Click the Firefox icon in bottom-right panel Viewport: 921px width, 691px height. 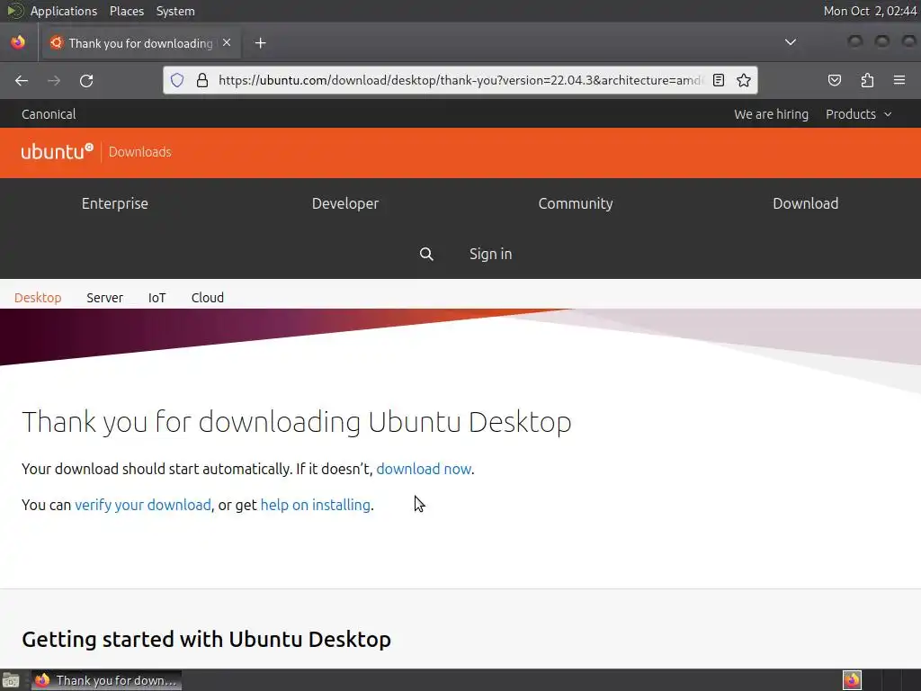point(852,680)
